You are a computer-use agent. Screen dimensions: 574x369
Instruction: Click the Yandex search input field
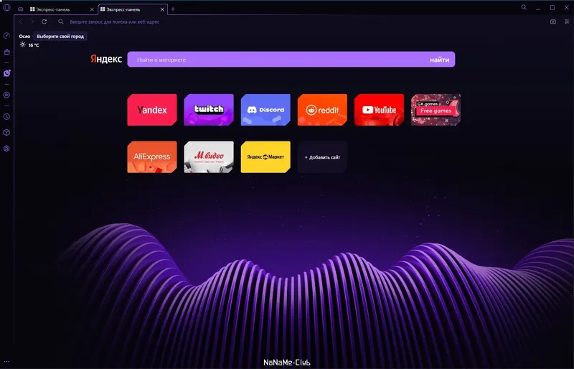tap(278, 60)
